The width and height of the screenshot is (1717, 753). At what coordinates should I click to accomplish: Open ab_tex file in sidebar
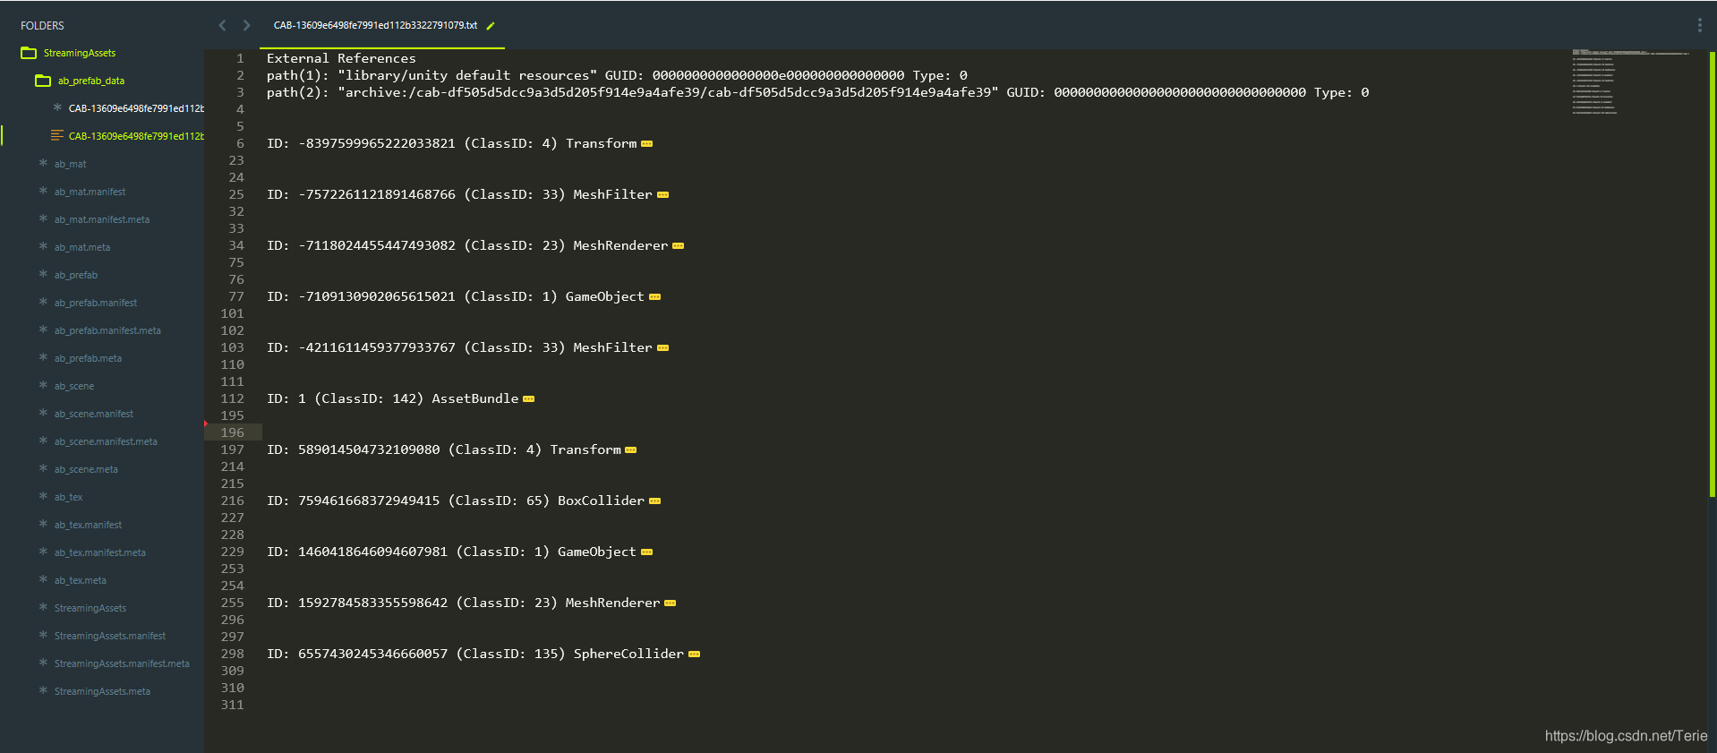tap(68, 497)
